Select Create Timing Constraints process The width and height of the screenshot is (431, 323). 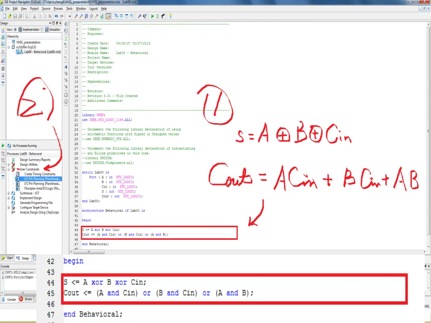tap(40, 174)
